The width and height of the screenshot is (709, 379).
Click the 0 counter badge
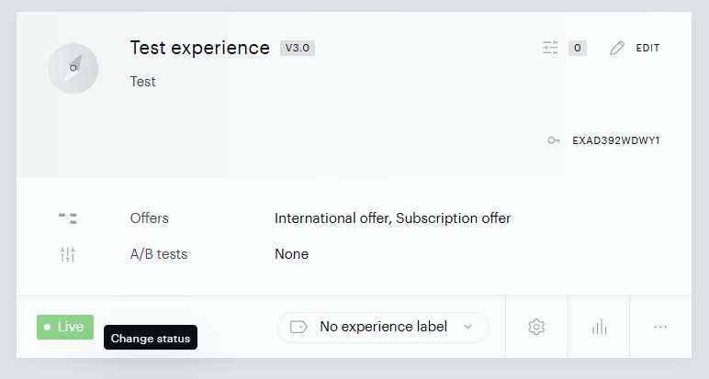[578, 48]
